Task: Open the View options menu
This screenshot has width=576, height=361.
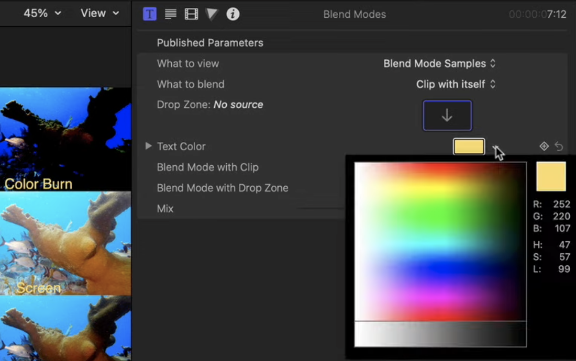Action: coord(100,14)
